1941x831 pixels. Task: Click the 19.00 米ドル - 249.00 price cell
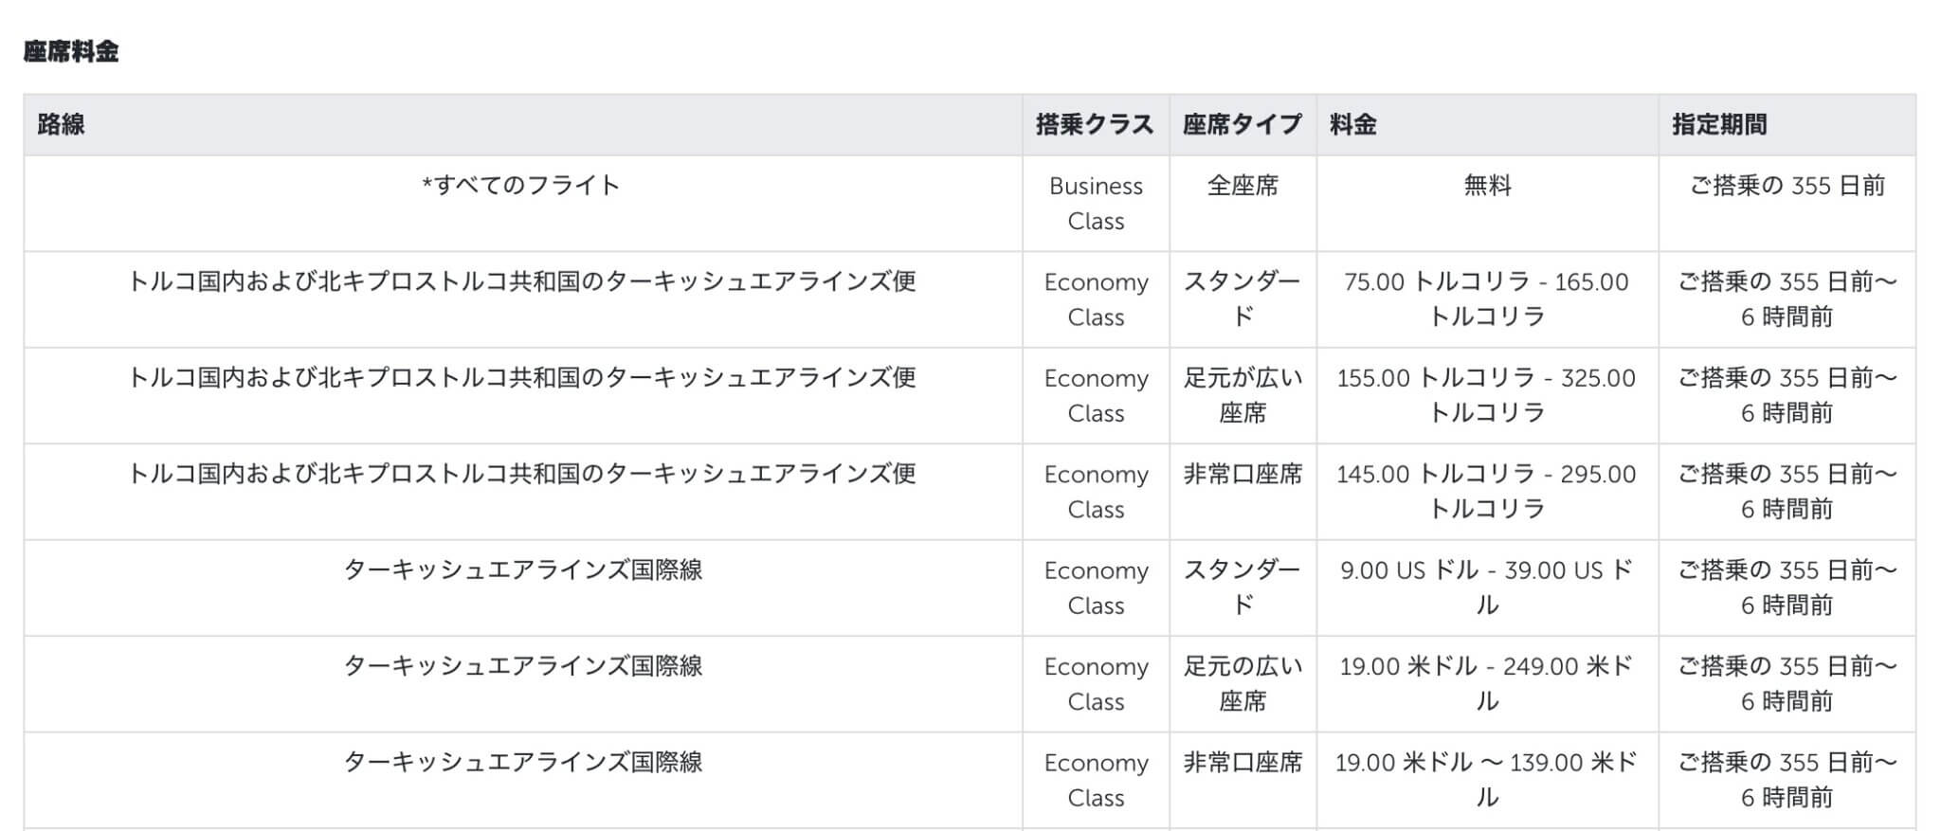coord(1486,683)
